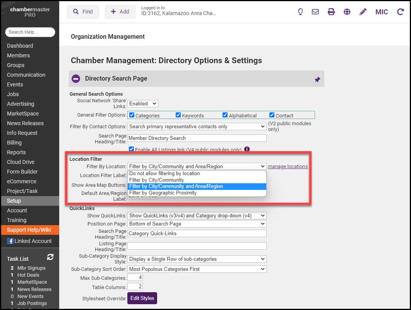Click the manage locations link

pyautogui.click(x=288, y=167)
